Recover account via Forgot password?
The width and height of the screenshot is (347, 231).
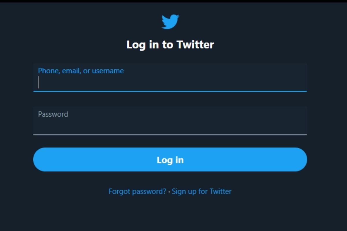tap(137, 191)
